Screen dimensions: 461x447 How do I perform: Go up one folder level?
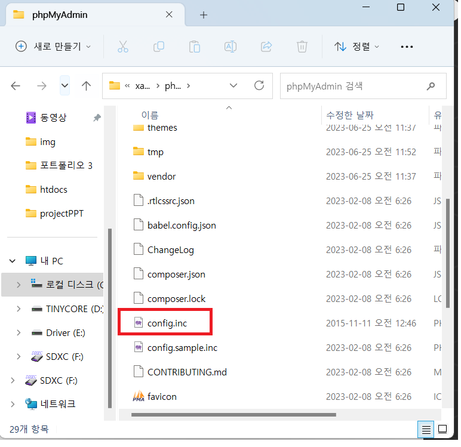point(86,86)
